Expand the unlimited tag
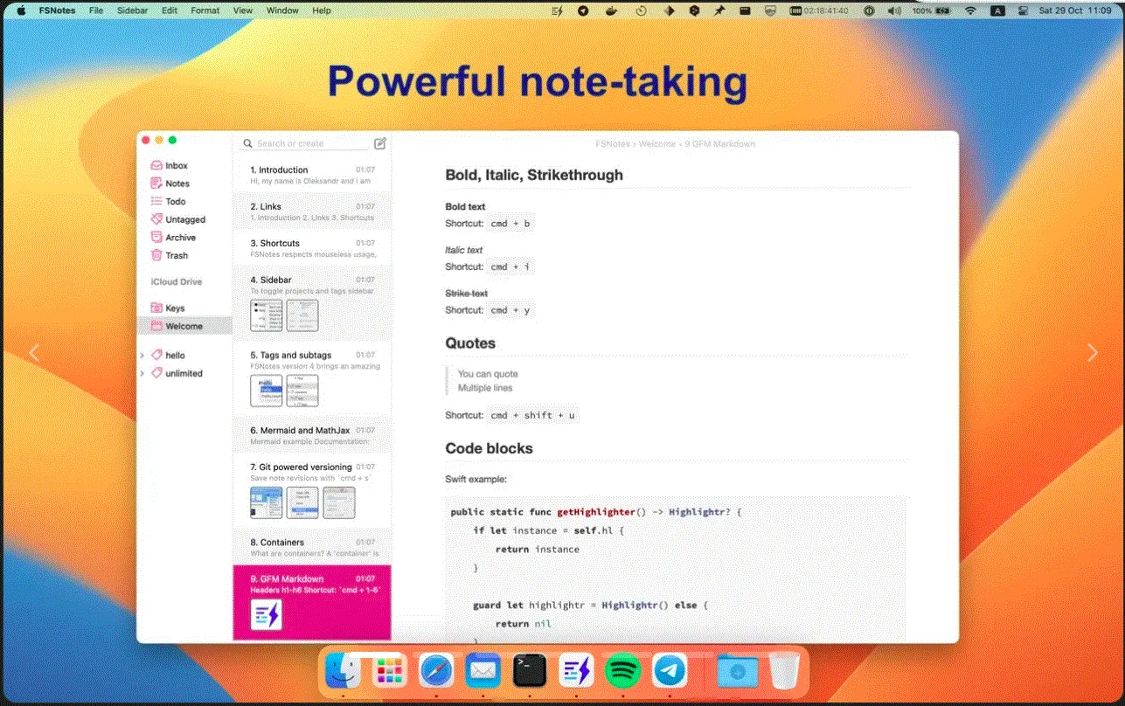 142,373
